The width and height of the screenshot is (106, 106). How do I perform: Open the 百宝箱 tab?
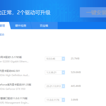point(44,26)
